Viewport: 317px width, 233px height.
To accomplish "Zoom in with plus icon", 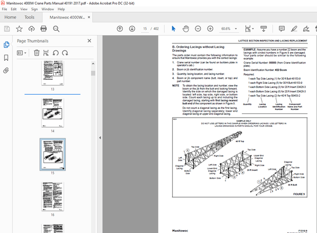I will click(x=210, y=29).
